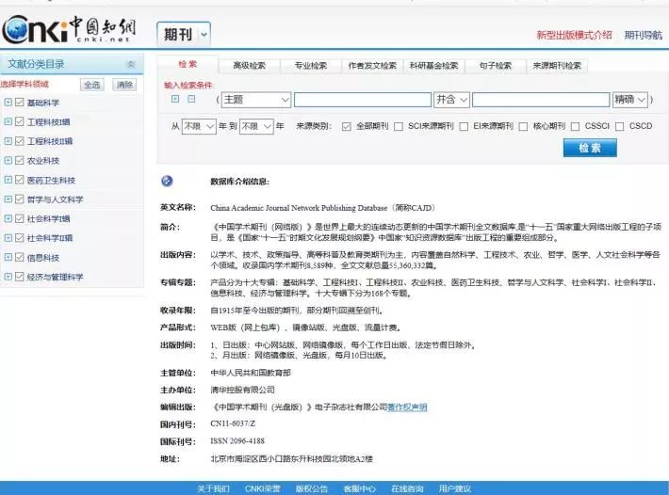Uncheck the 社会科学II辑 checkbox
This screenshot has width=669, height=495.
click(19, 238)
